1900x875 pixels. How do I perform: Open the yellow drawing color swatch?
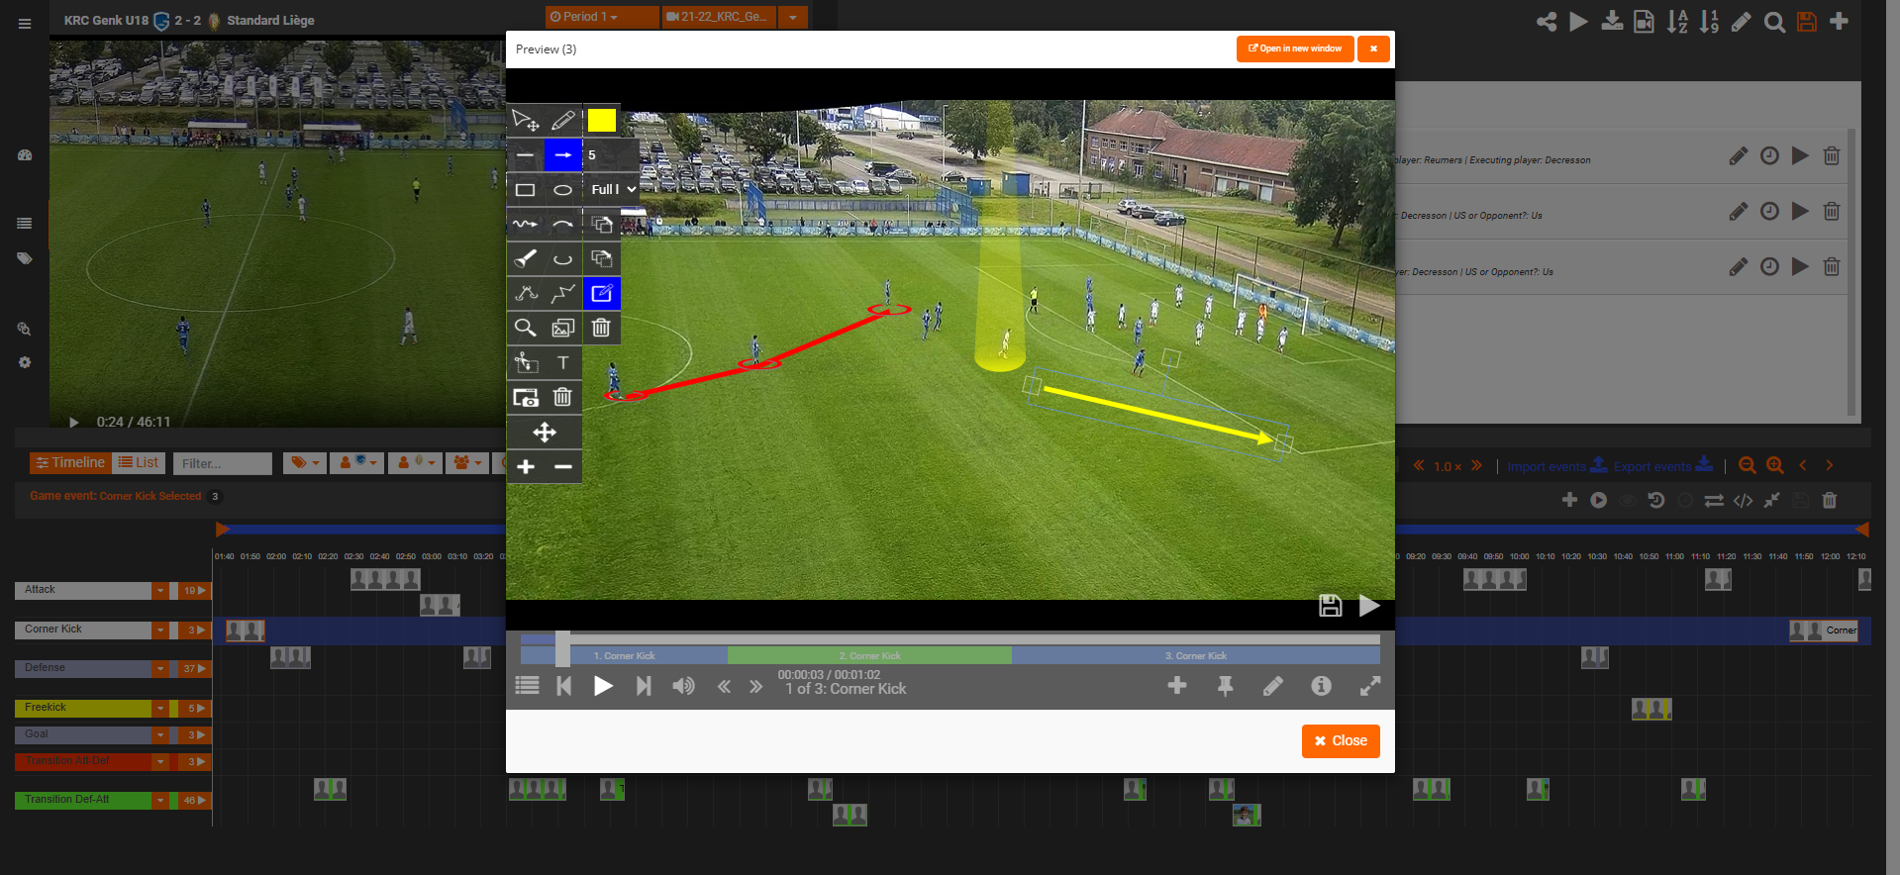click(601, 121)
